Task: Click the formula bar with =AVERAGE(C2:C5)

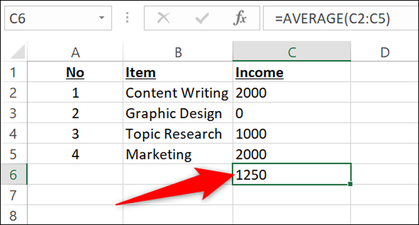Action: tap(341, 18)
